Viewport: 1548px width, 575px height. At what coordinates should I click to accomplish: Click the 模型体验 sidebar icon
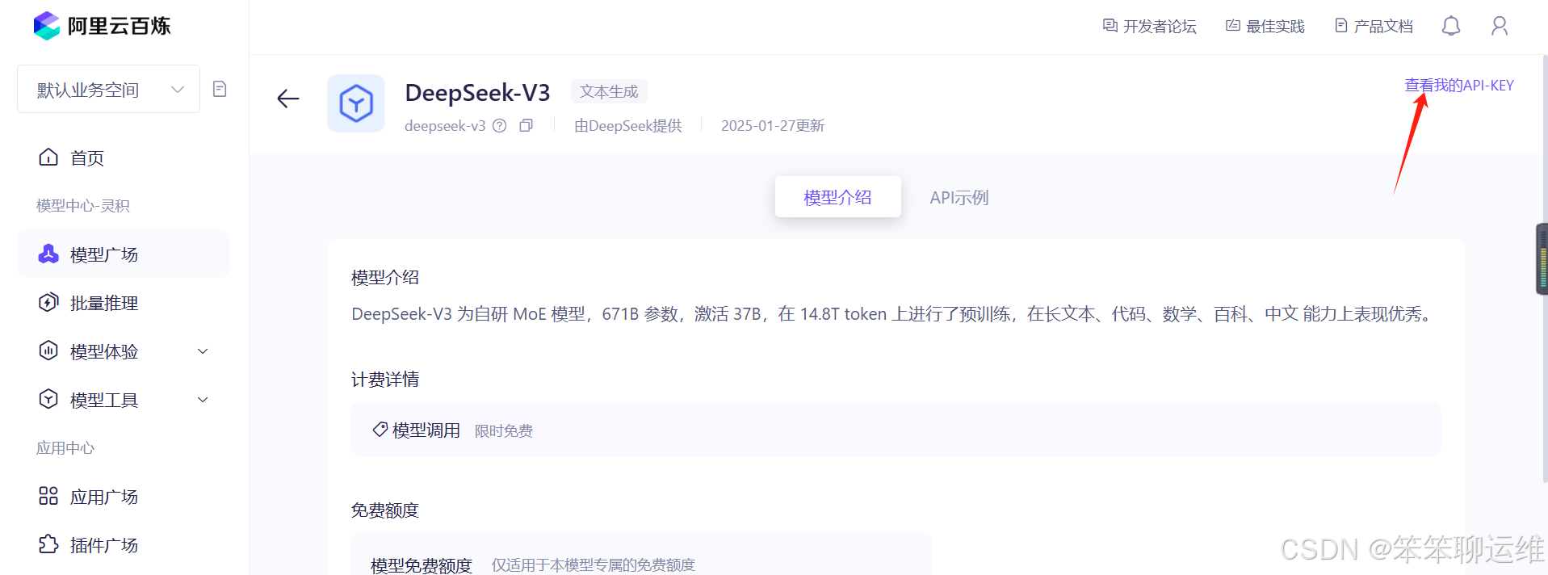tap(48, 350)
